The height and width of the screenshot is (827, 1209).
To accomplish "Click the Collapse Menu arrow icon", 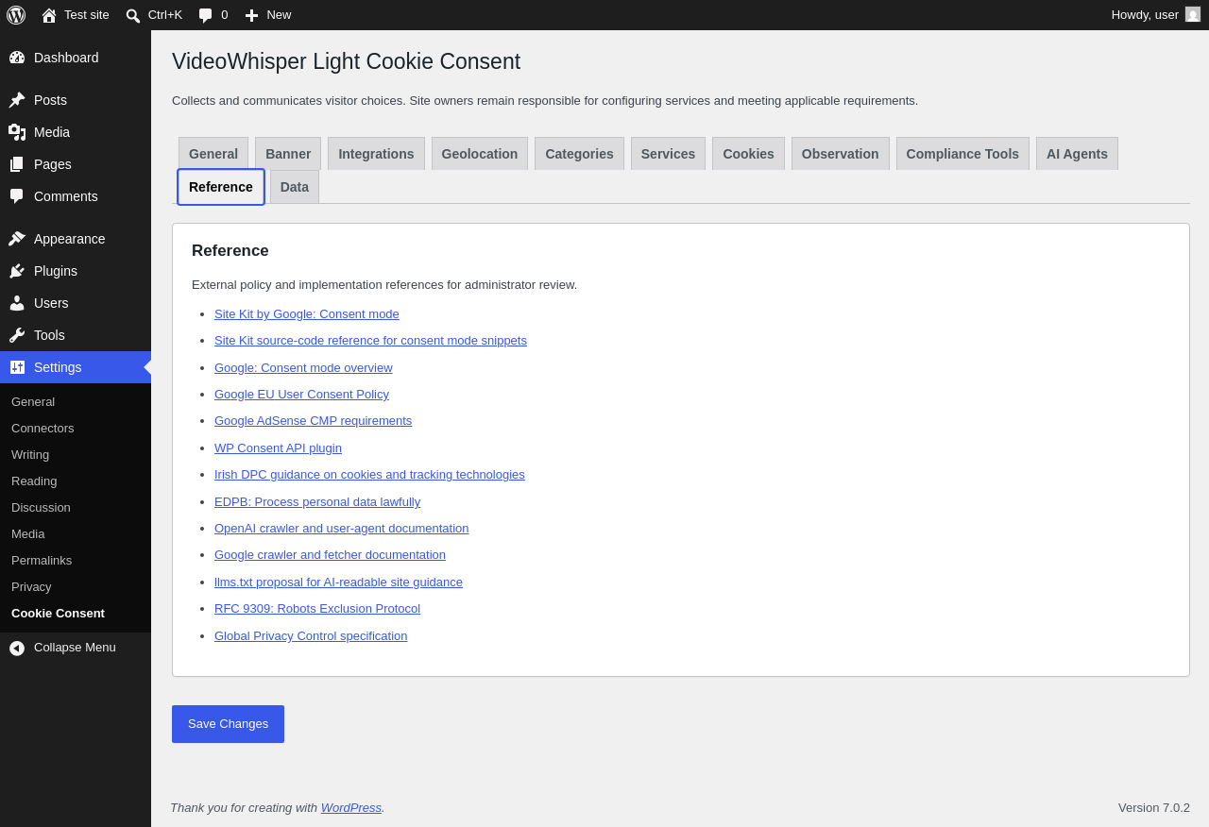I will tap(17, 648).
